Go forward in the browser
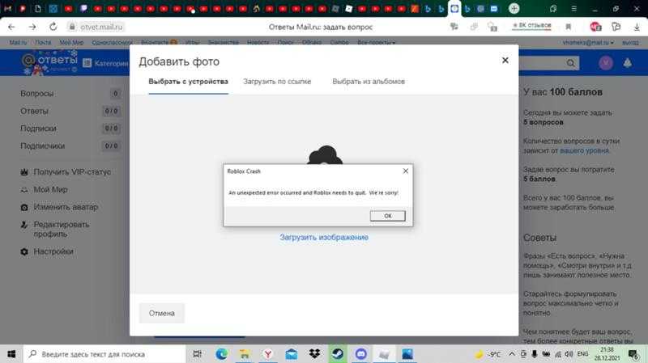 click(32, 27)
